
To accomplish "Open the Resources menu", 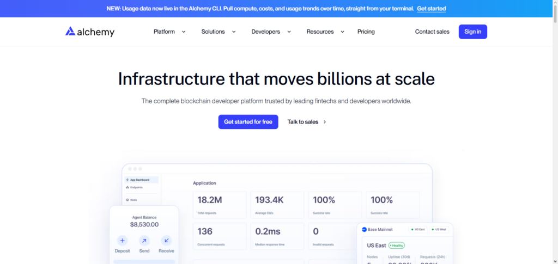I will (x=320, y=32).
